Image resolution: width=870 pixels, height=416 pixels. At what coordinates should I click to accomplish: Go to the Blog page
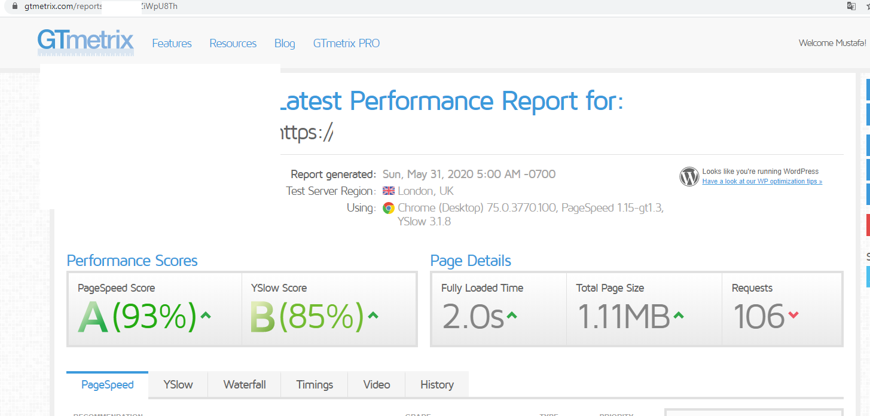click(285, 43)
